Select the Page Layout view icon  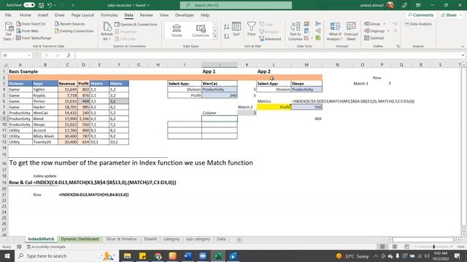coord(395,247)
